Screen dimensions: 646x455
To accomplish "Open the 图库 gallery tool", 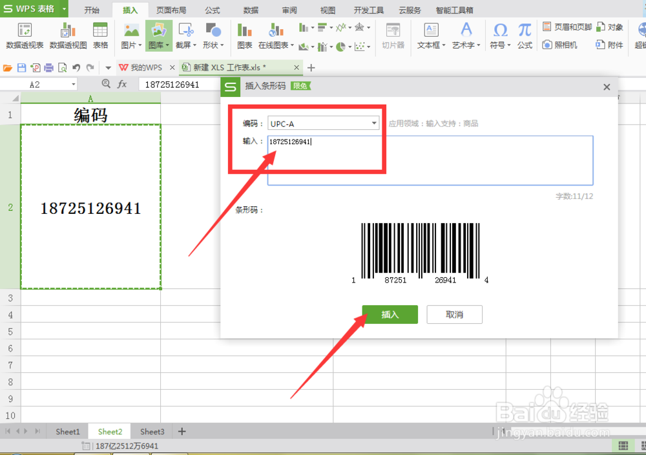I will 159,36.
